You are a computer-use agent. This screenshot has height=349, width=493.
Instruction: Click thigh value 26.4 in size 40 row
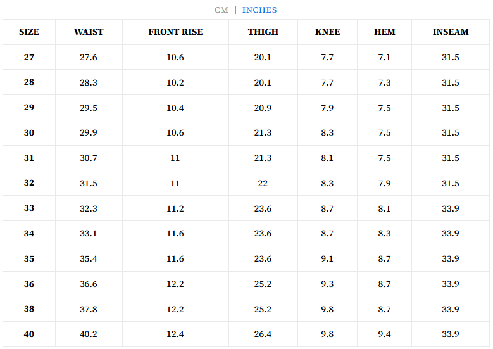click(263, 334)
